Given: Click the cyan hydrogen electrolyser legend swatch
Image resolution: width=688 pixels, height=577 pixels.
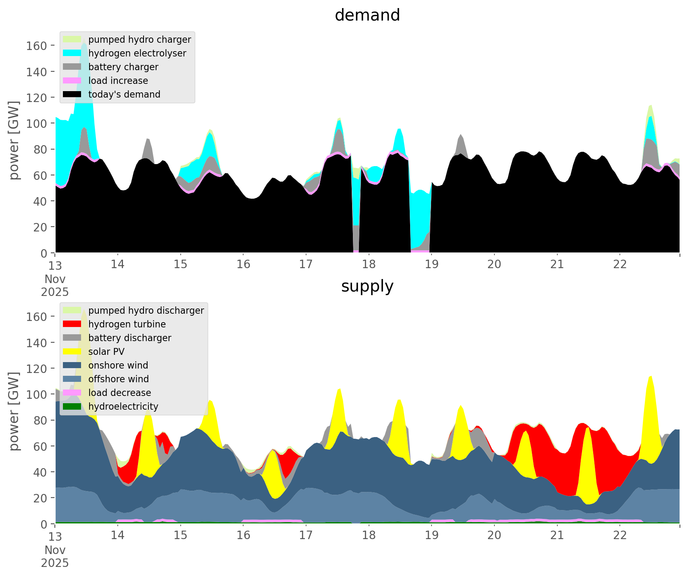Looking at the screenshot, I should coord(72,53).
